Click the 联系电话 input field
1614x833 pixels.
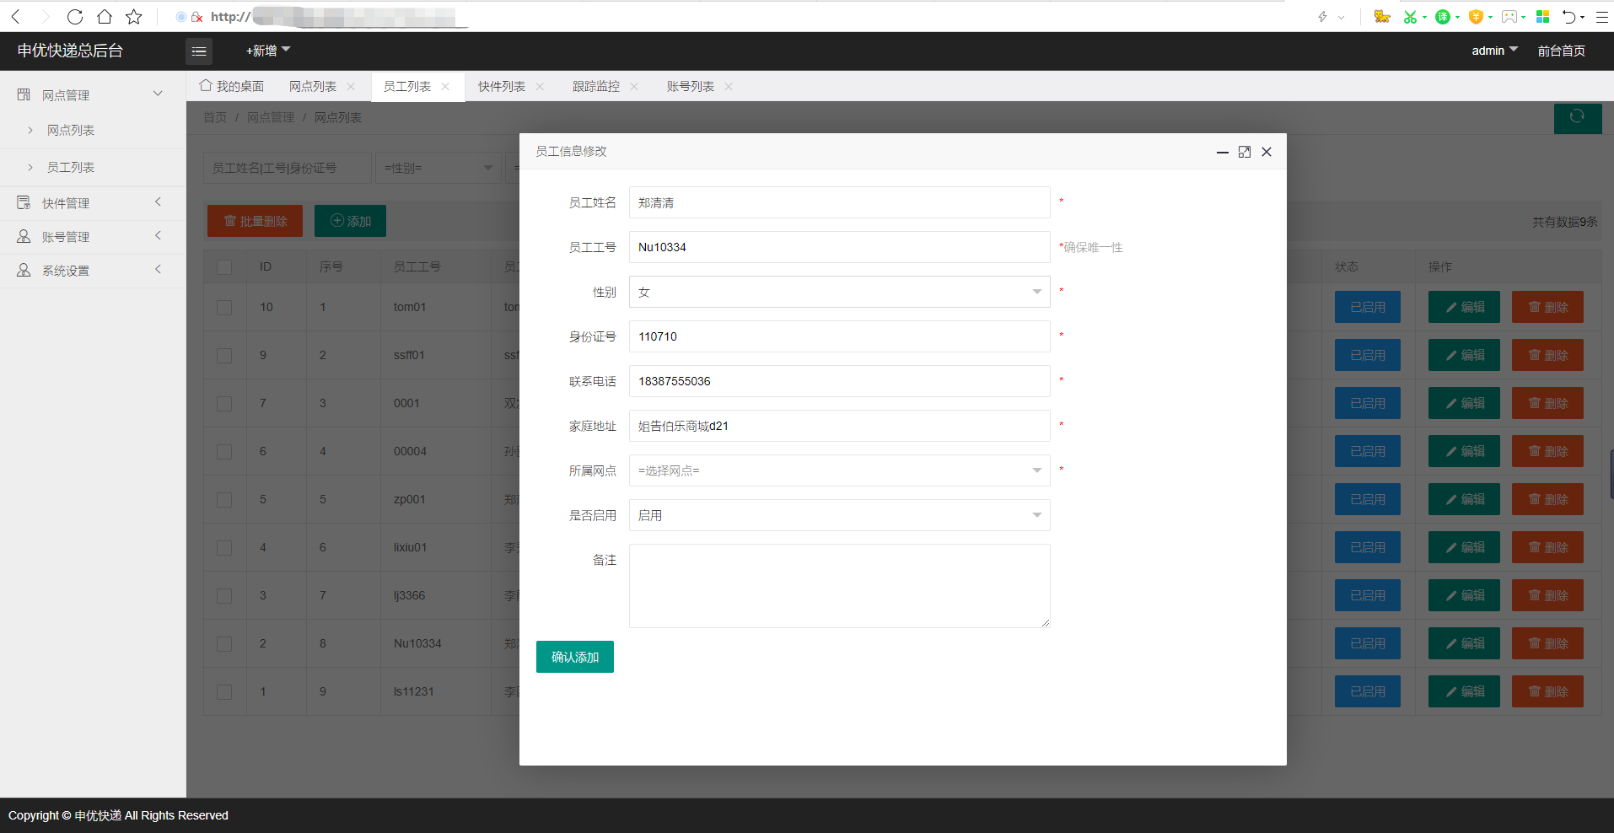(839, 381)
